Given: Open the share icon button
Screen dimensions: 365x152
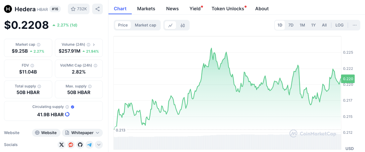Looking at the screenshot, I should [97, 9].
